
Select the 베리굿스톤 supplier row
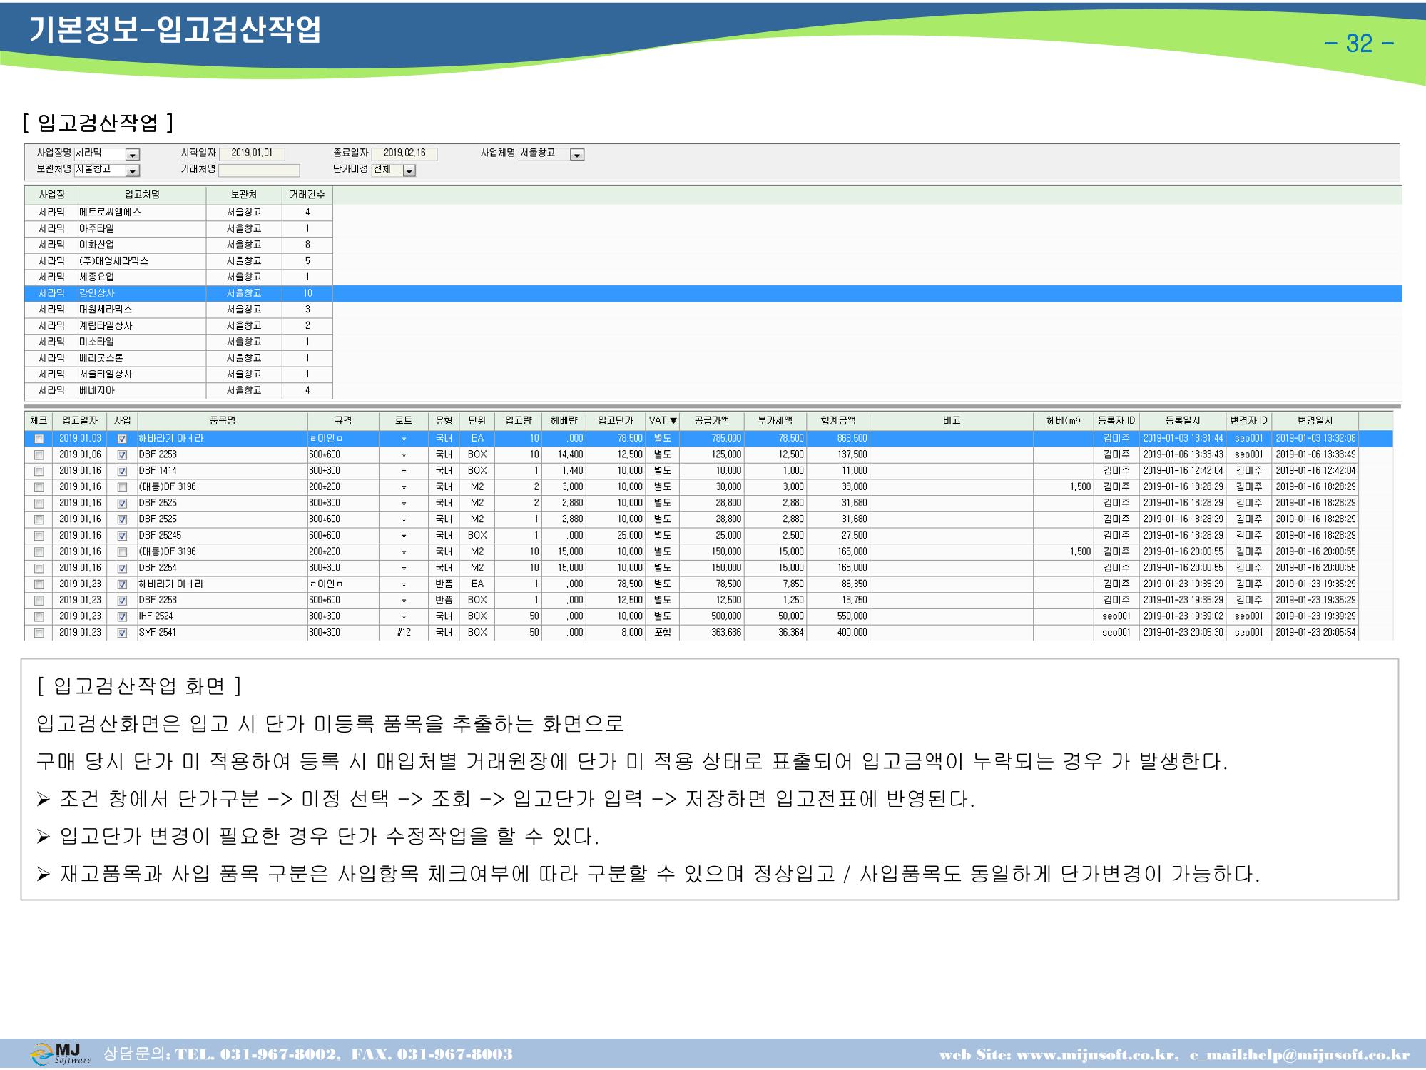pyautogui.click(x=178, y=358)
